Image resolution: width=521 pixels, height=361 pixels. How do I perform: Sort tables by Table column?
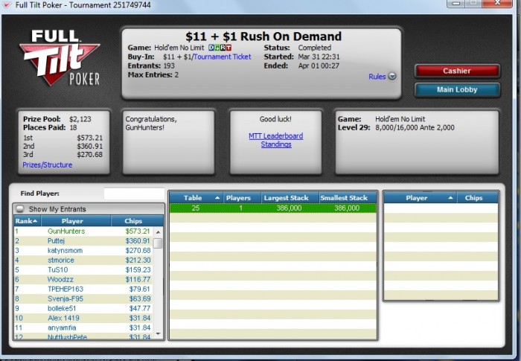pos(196,198)
